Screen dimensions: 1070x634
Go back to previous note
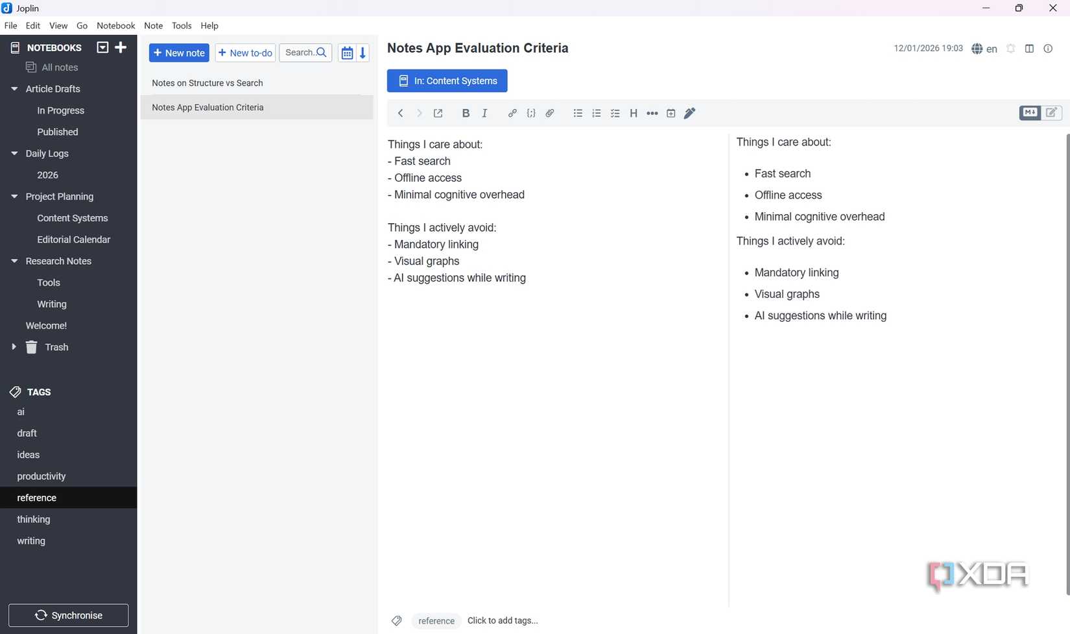tap(401, 114)
